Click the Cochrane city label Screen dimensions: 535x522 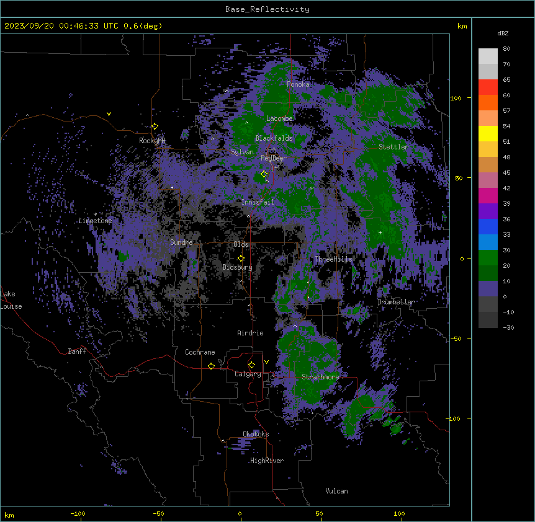pyautogui.click(x=200, y=352)
